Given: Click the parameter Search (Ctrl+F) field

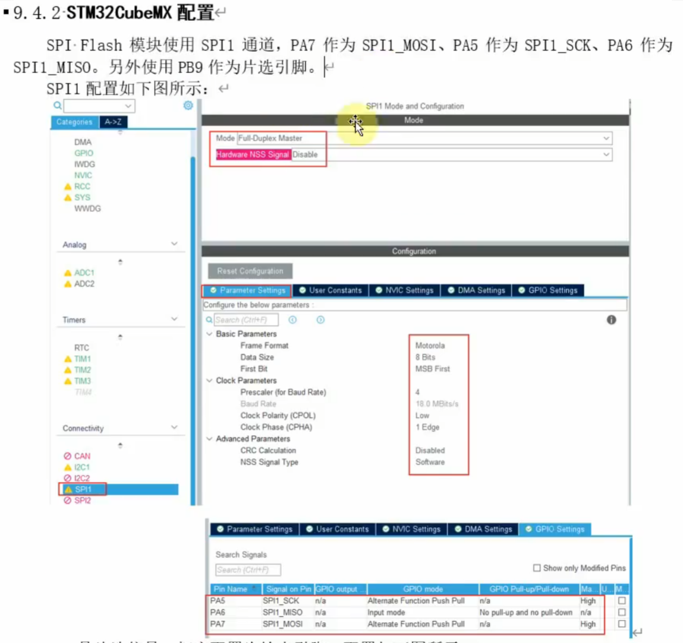Looking at the screenshot, I should pos(246,320).
